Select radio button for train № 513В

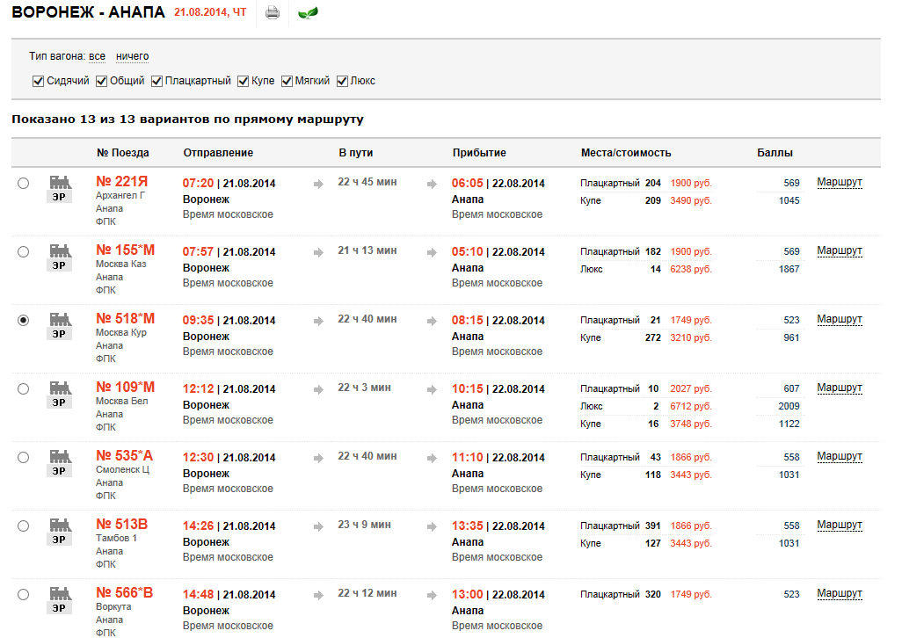coord(23,526)
